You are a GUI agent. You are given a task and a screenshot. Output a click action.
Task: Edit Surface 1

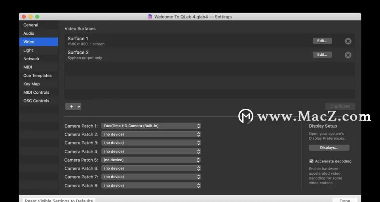click(x=322, y=41)
